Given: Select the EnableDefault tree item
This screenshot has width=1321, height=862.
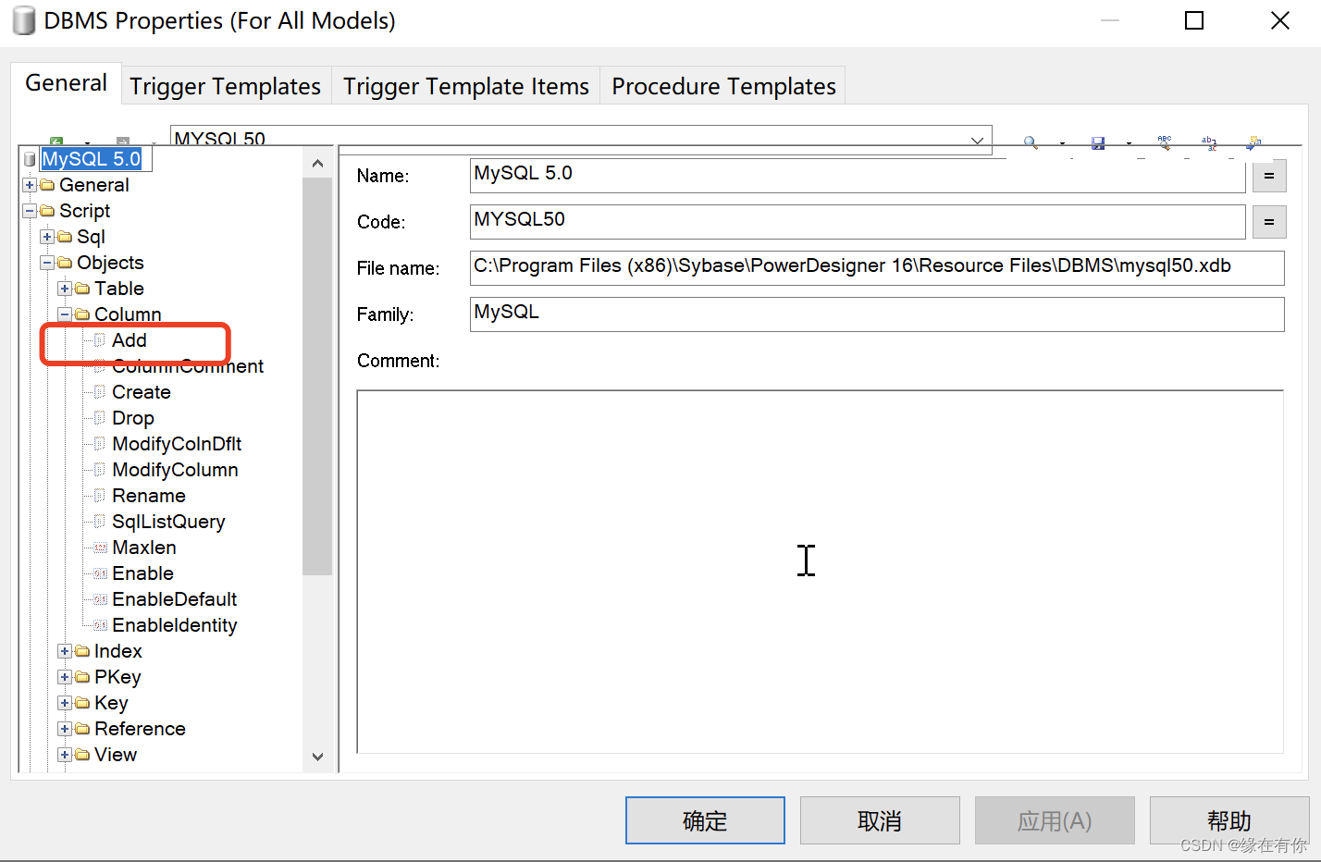Looking at the screenshot, I should pyautogui.click(x=175, y=599).
